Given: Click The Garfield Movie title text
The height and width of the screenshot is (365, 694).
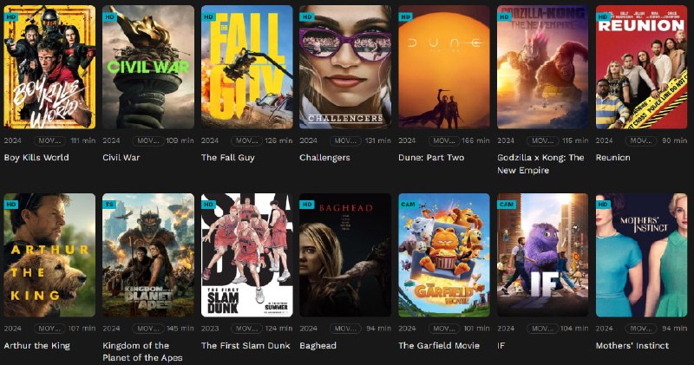Looking at the screenshot, I should pyautogui.click(x=438, y=345).
